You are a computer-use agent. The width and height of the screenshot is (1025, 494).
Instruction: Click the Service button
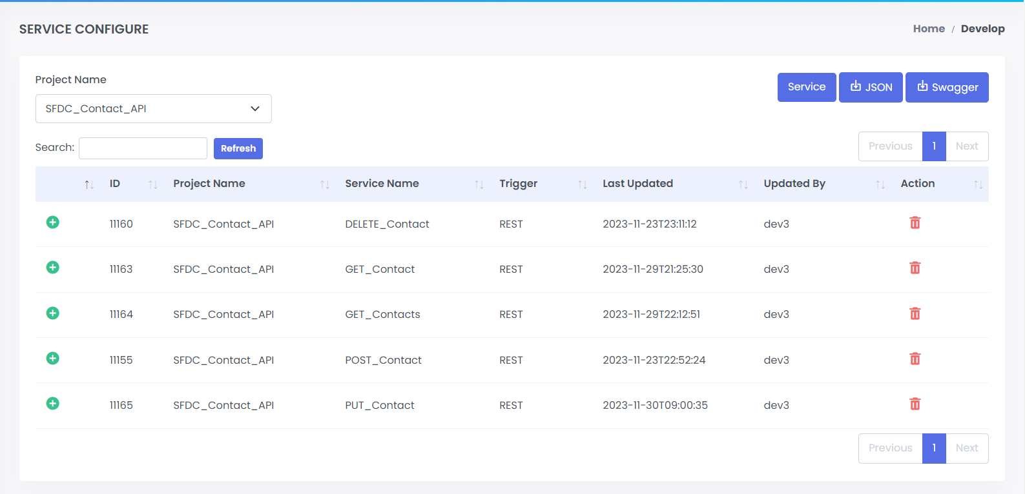click(x=807, y=87)
